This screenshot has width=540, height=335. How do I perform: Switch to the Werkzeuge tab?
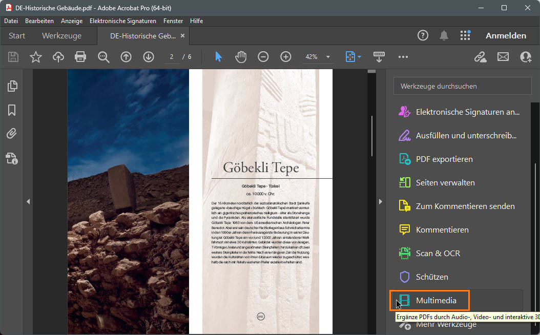[x=62, y=36]
